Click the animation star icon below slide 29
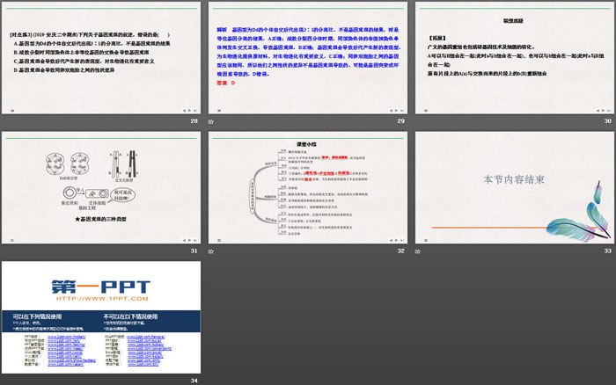This screenshot has width=616, height=385. [x=212, y=121]
